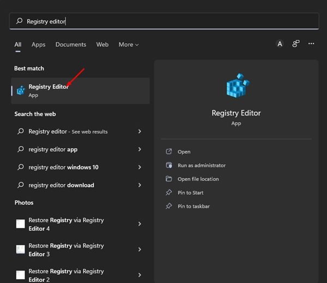The width and height of the screenshot is (327, 283).
Task: Expand the More filter dropdown
Action: coord(129,45)
